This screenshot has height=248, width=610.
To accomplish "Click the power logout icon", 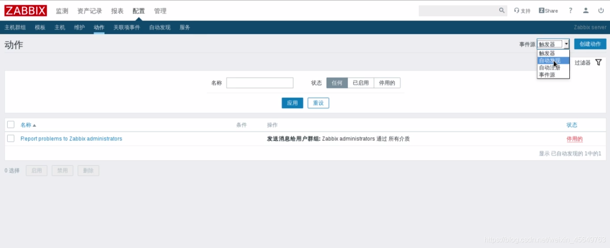I will click(601, 11).
